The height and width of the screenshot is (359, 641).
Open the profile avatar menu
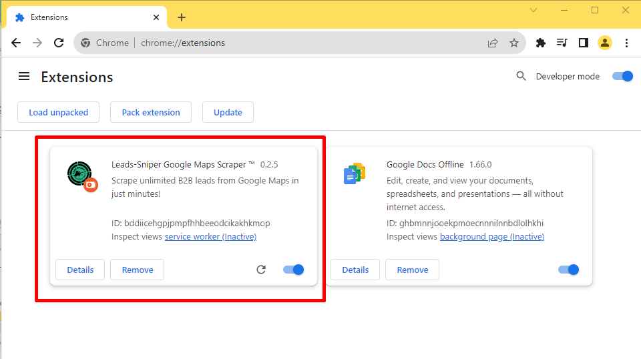605,43
